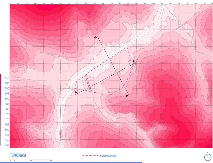Select elevation value 565 in legend
This screenshot has width=213, height=163.
7,124
